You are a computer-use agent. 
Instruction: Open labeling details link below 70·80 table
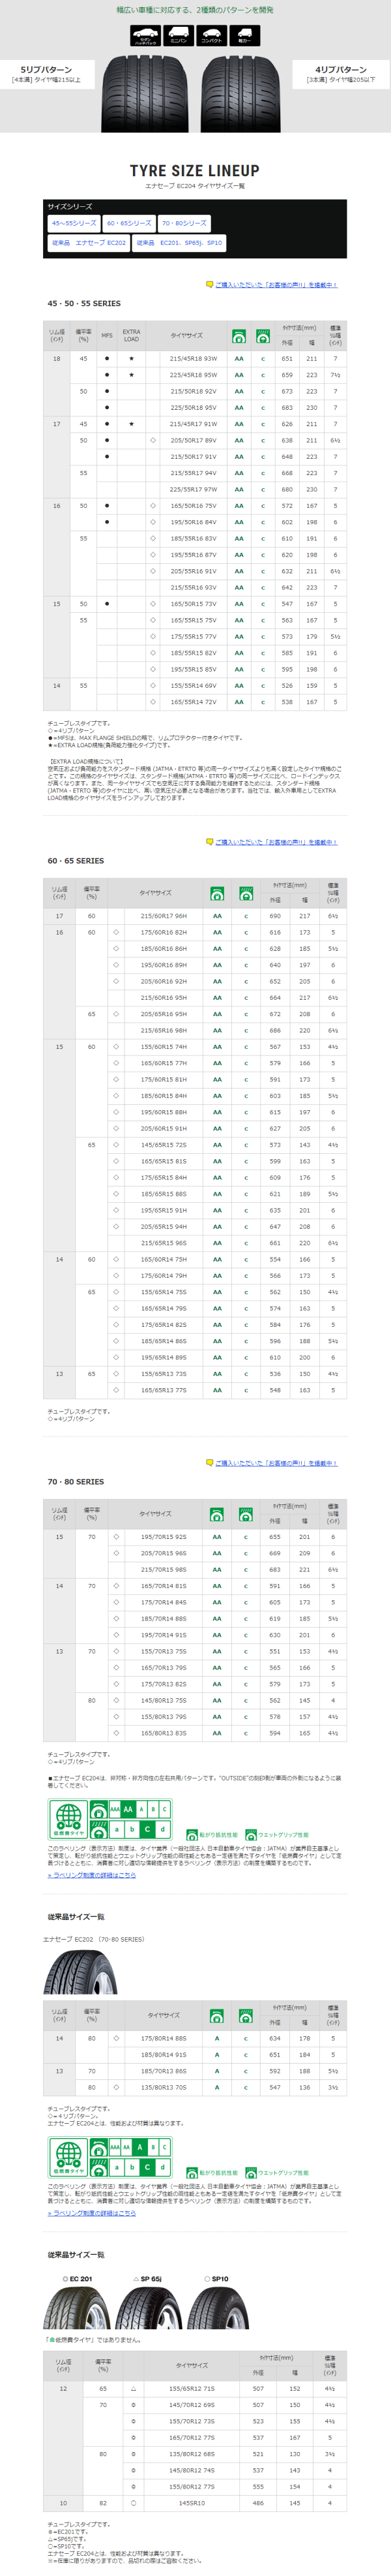[92, 1875]
